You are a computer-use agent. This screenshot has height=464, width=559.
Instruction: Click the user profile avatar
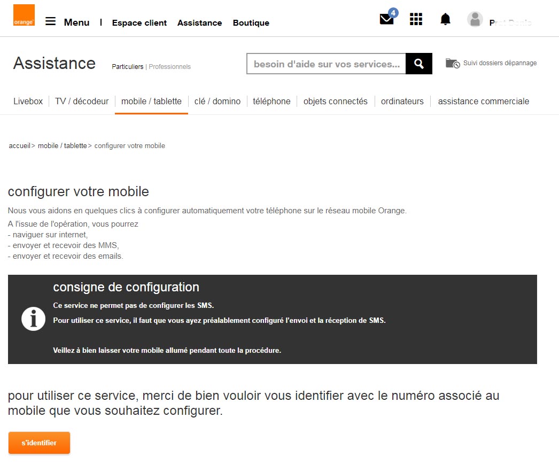point(475,19)
